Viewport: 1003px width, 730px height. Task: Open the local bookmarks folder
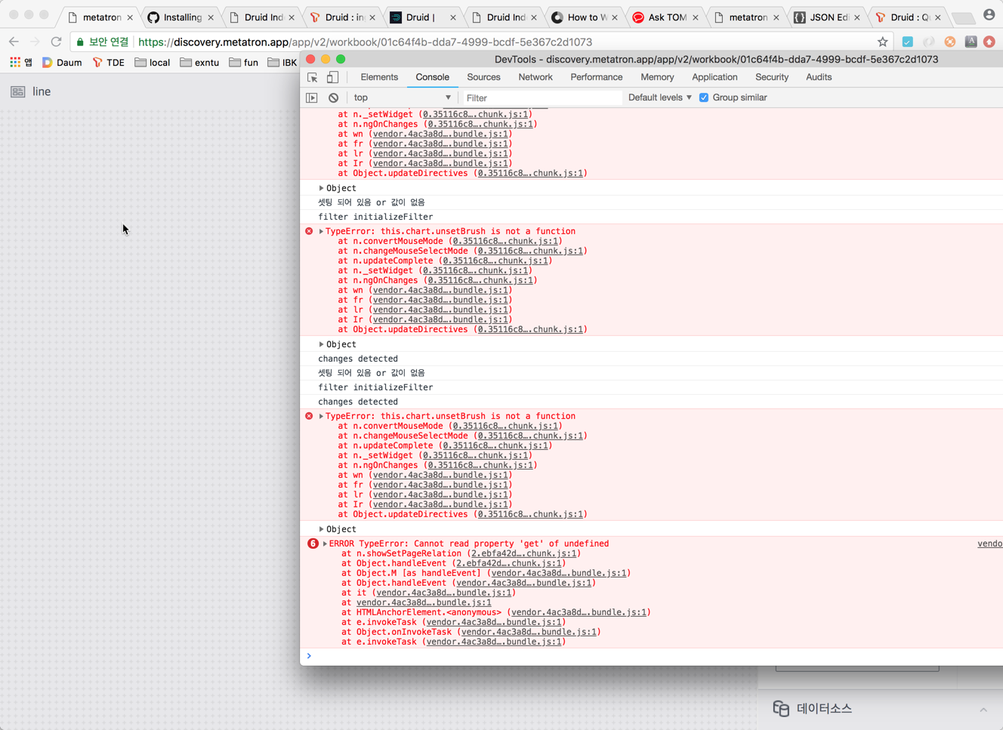(x=153, y=62)
